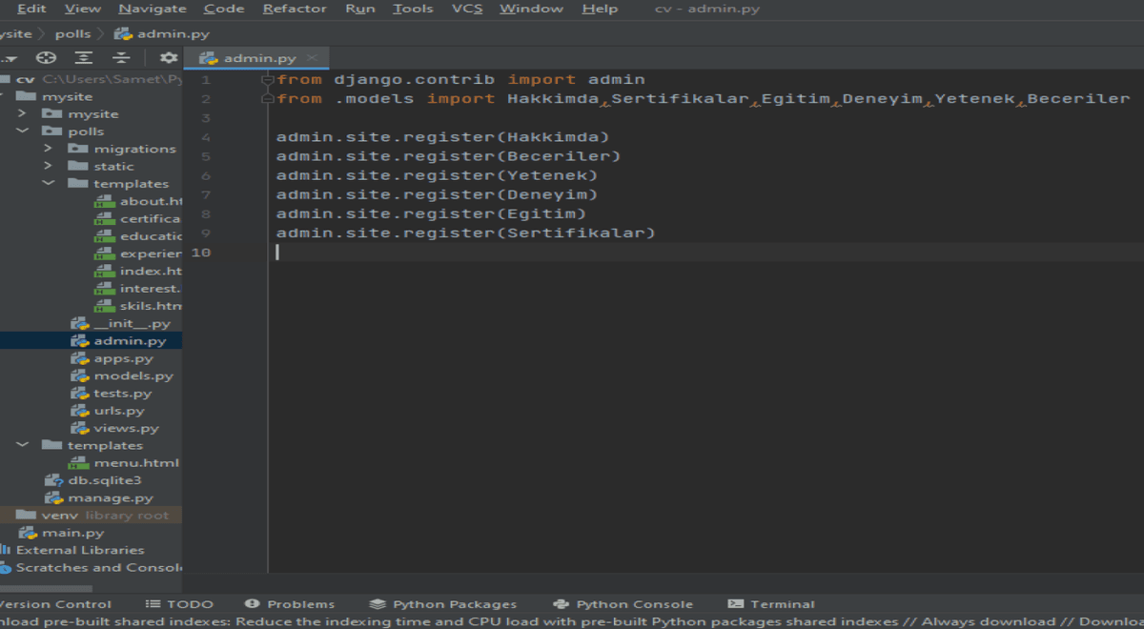The width and height of the screenshot is (1144, 629).
Task: Open the Python Packages tool window
Action: [x=443, y=603]
